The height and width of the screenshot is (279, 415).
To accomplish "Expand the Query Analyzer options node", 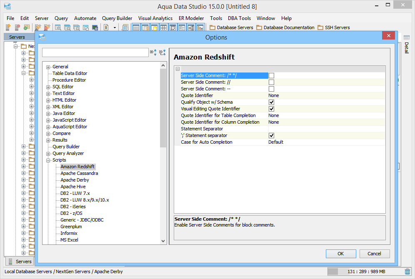I will [48, 154].
